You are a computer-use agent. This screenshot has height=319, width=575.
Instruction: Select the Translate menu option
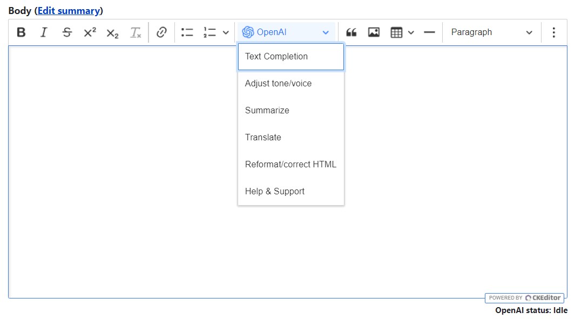point(291,138)
